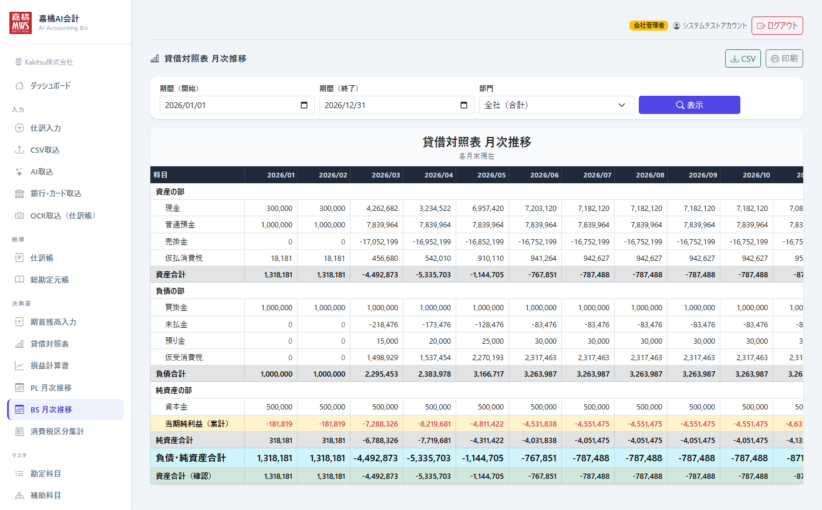Viewport: 822px width, 510px height.
Task: Click the 表示 search button
Action: pos(689,105)
